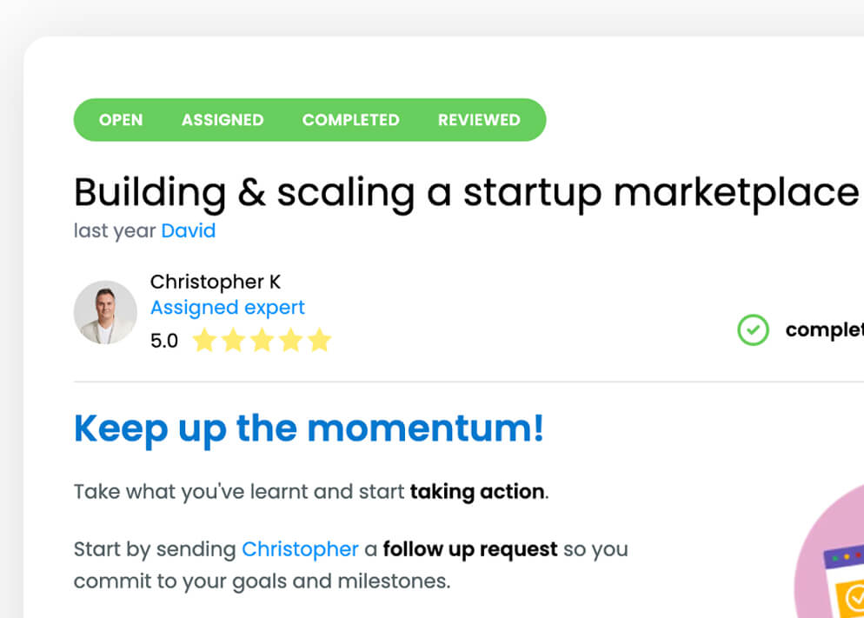Screen dimensions: 864x618
Task: Click the fourth yellow rating star
Action: (290, 340)
